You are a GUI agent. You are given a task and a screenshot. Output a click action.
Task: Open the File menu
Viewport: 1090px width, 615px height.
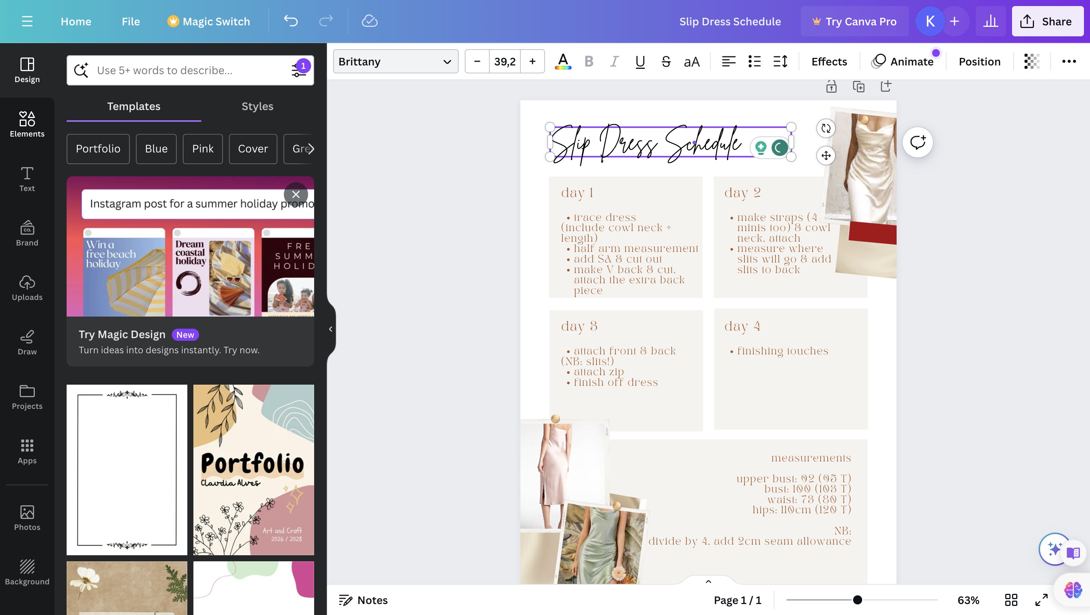[x=131, y=21]
